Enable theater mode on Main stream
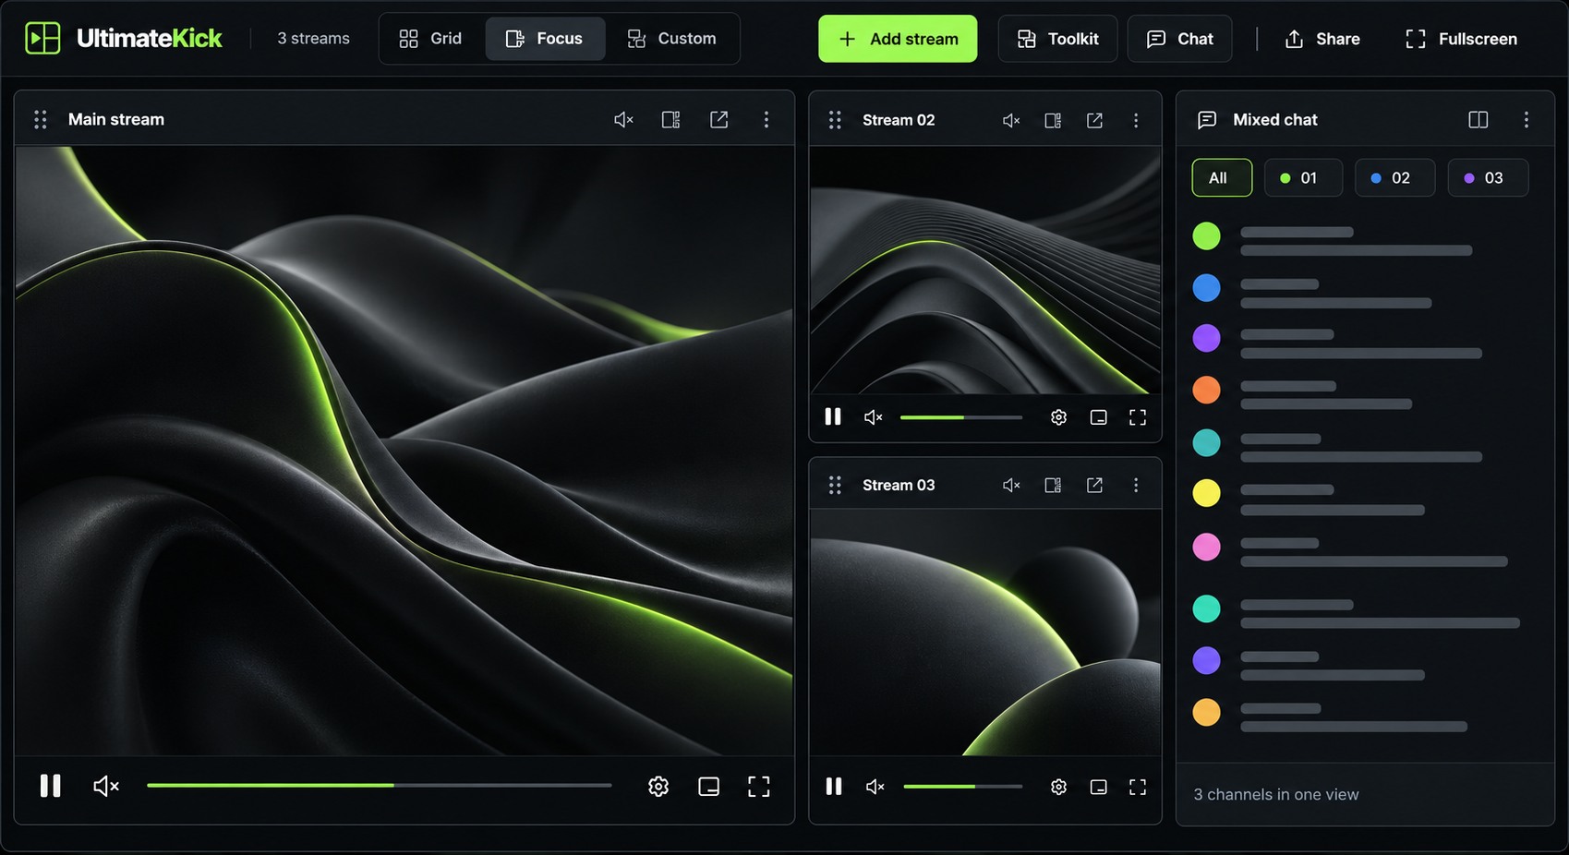 coord(708,786)
